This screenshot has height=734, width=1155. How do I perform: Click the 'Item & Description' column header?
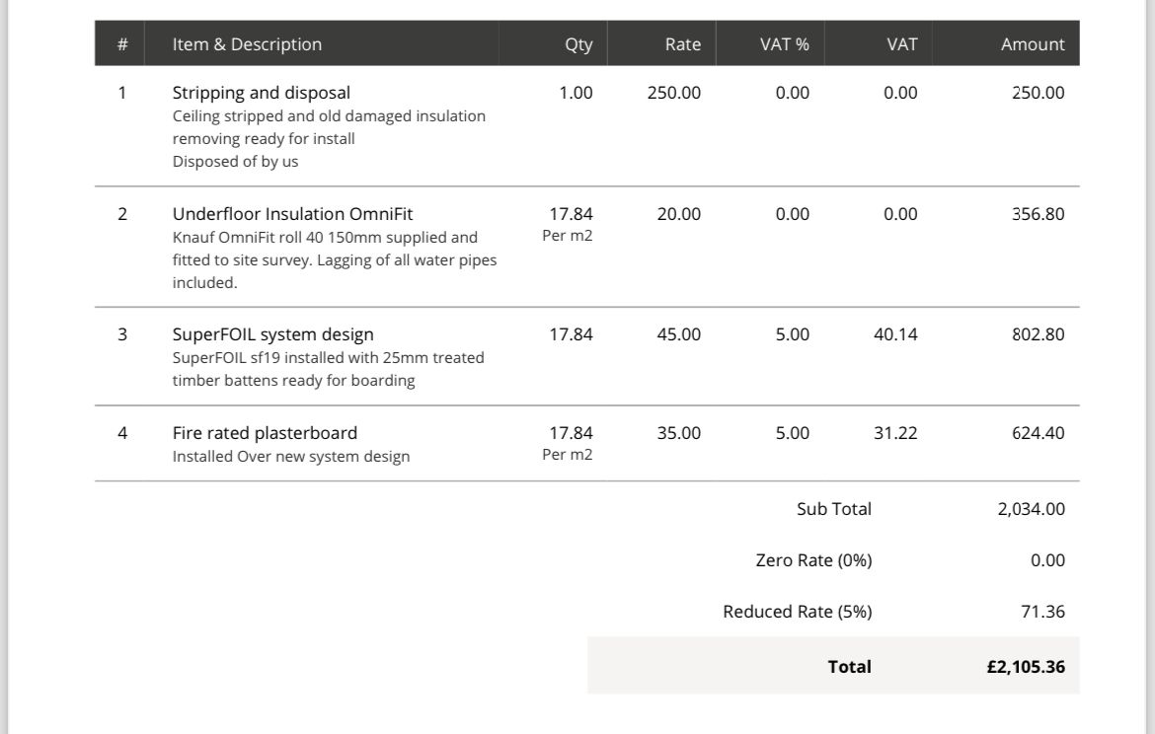[247, 44]
